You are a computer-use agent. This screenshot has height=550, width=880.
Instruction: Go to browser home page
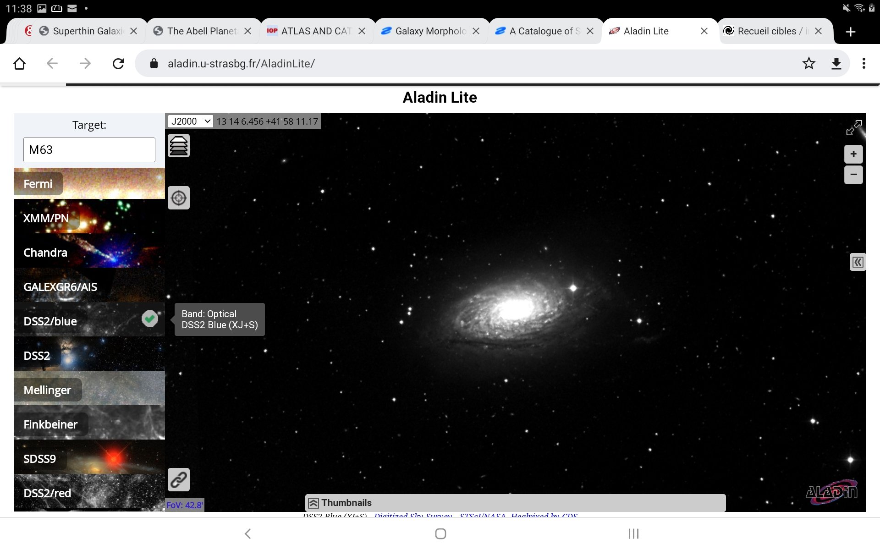pos(19,63)
